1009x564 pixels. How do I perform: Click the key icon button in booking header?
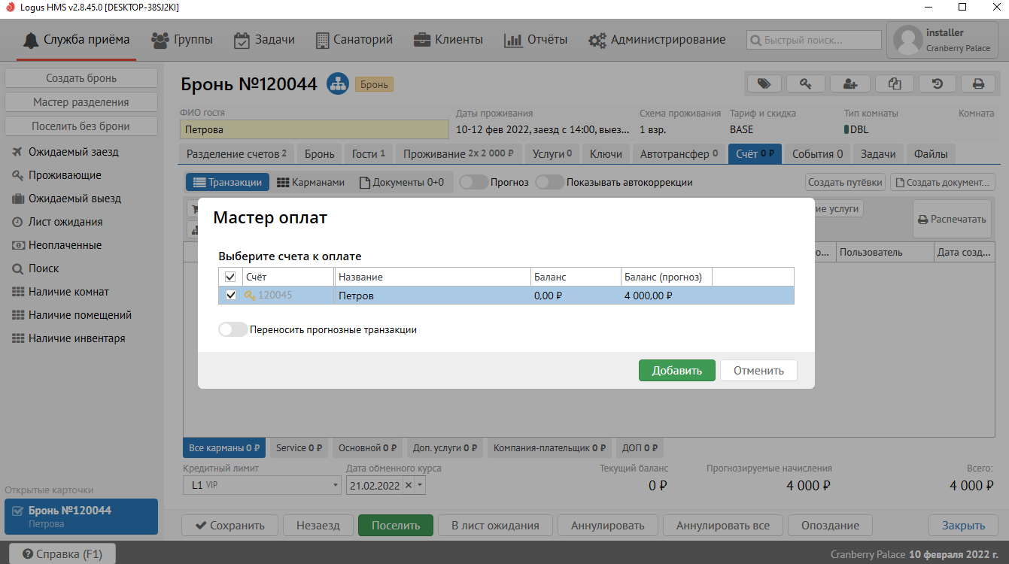pyautogui.click(x=807, y=83)
